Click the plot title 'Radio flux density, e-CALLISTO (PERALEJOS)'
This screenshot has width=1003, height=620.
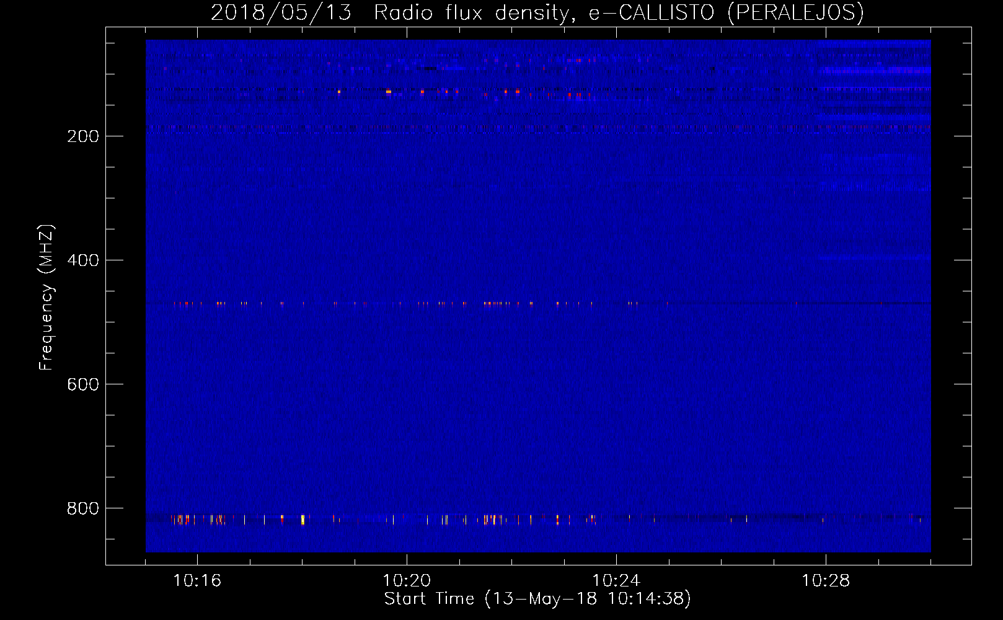click(619, 13)
